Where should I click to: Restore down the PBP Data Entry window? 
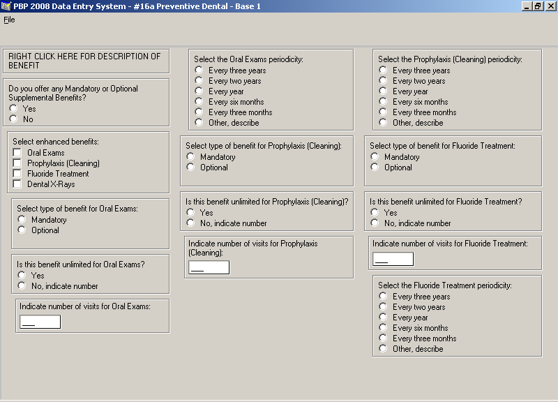click(538, 6)
